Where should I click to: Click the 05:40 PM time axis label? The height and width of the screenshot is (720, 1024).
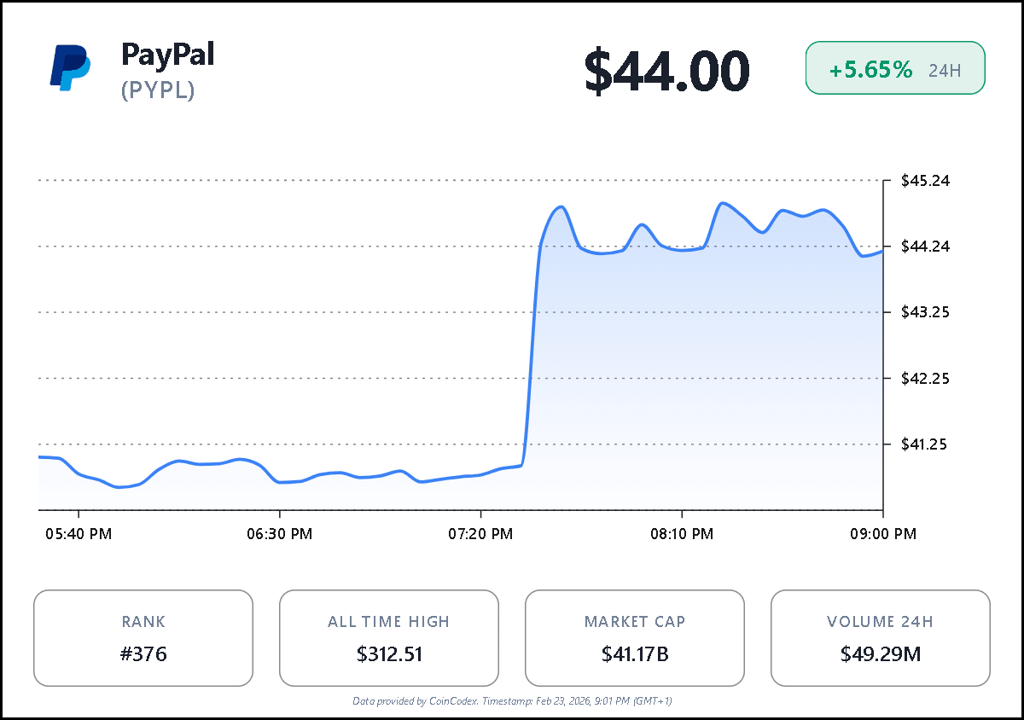pos(79,534)
